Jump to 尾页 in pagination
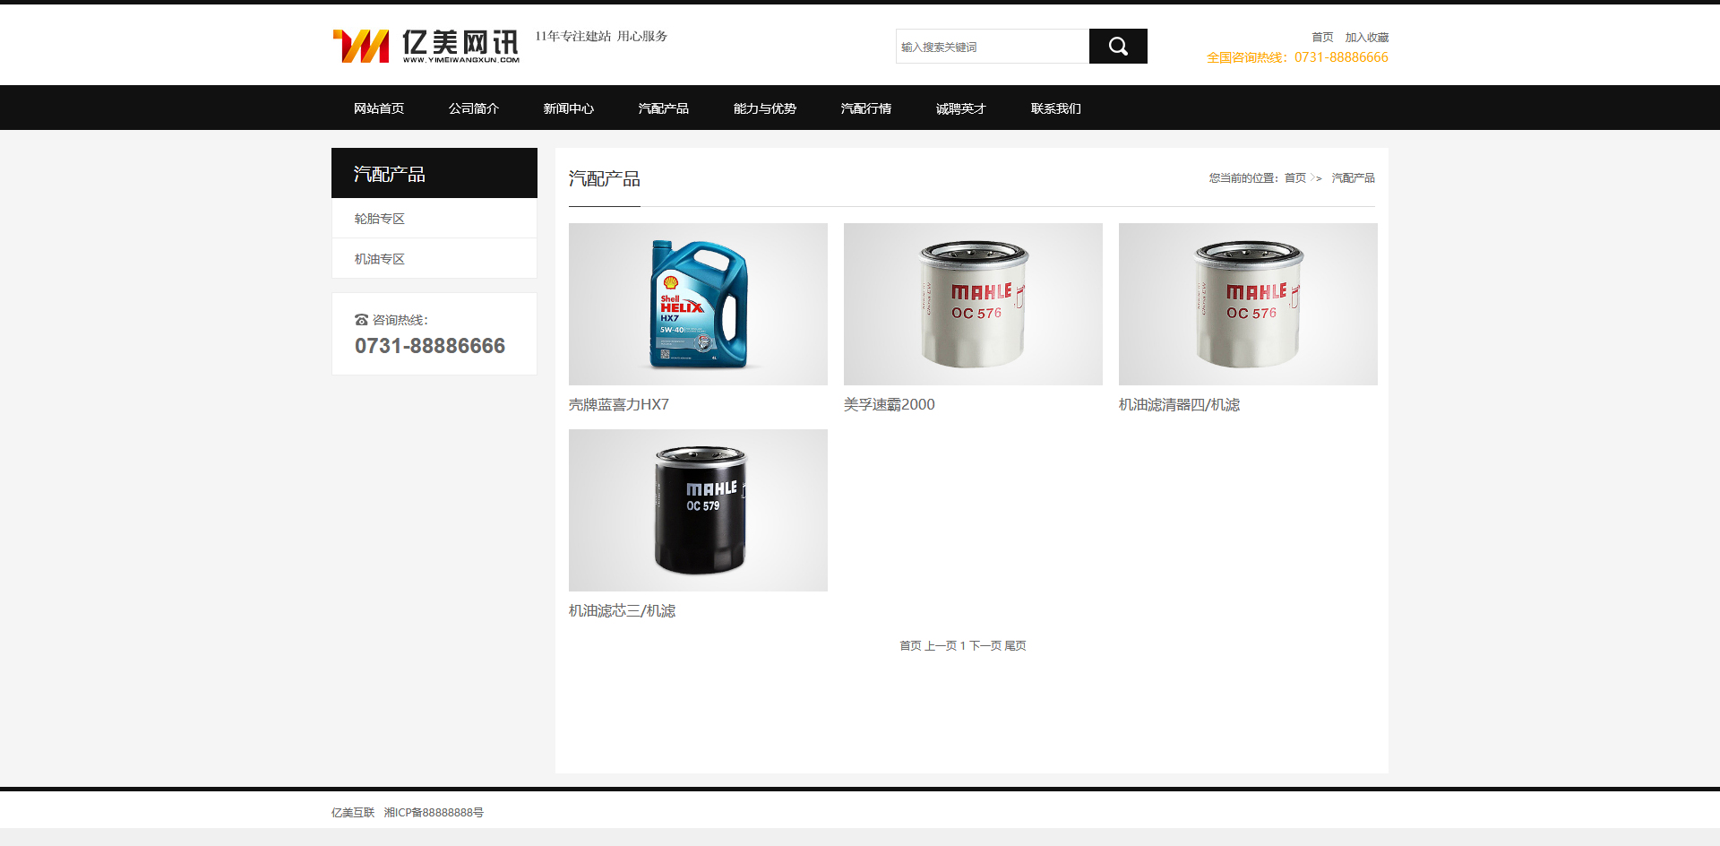 (1015, 646)
